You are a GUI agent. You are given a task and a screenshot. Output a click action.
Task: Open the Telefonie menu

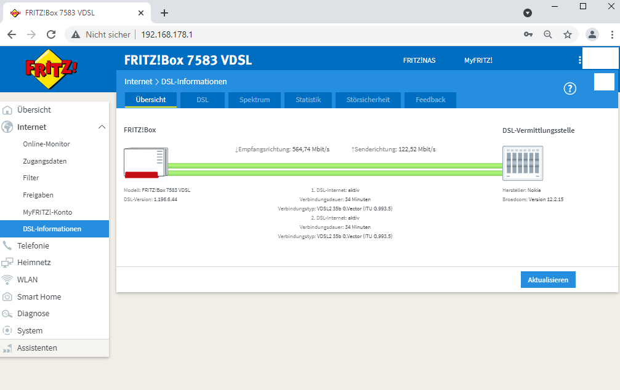pyautogui.click(x=33, y=246)
